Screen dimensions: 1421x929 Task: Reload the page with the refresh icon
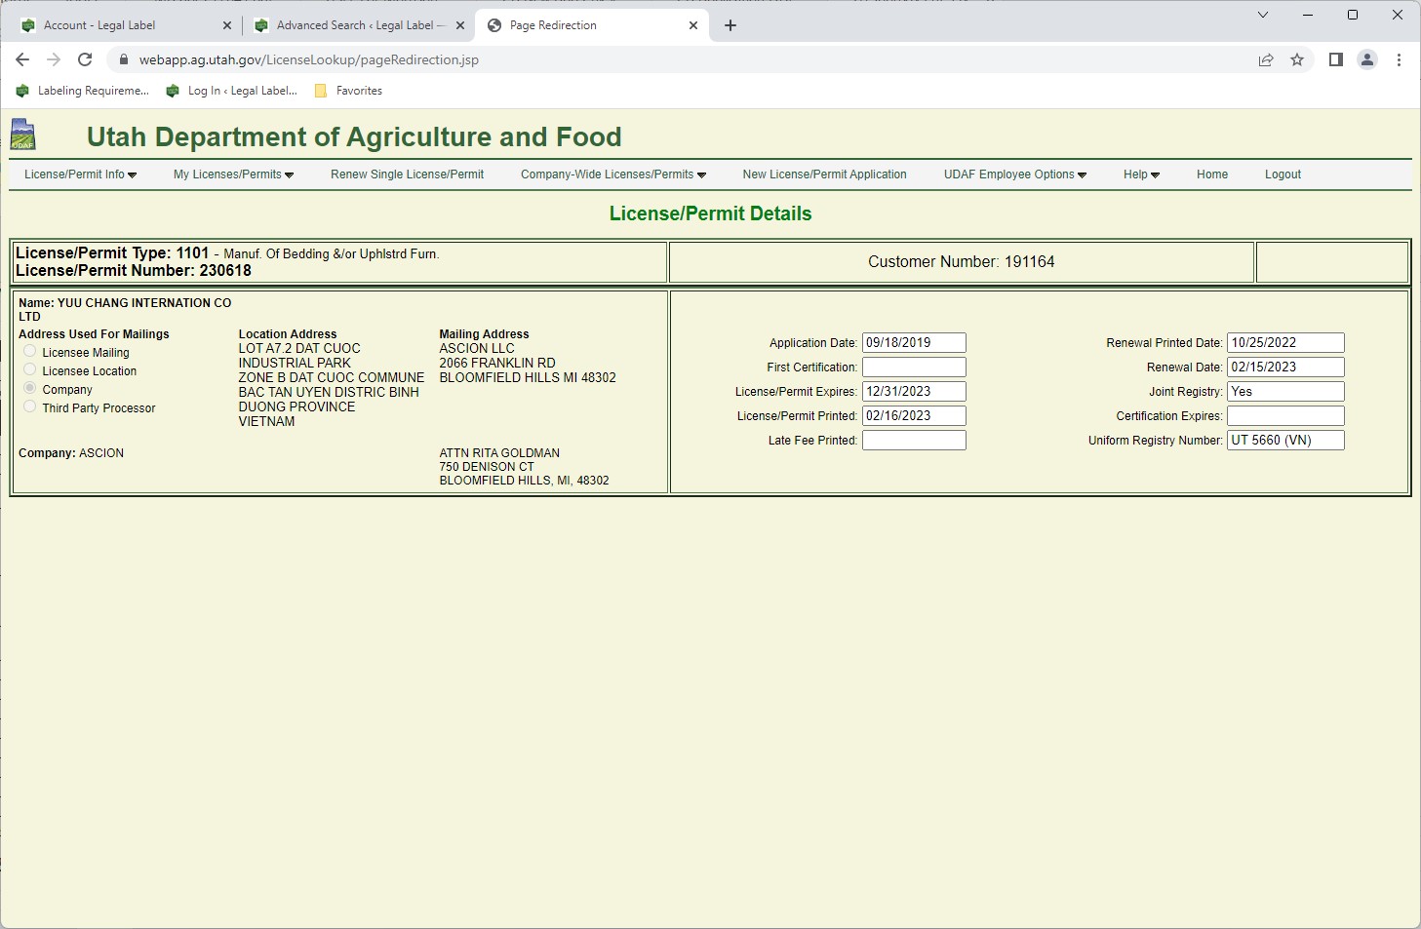[85, 59]
